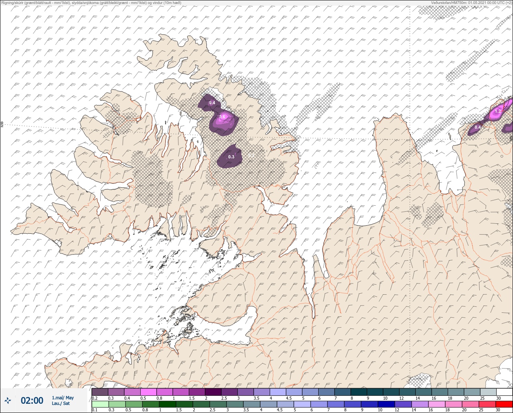Pick the bright pink upper legend swatch labeled 0.5
This screenshot has width=513, height=413.
coord(148,392)
